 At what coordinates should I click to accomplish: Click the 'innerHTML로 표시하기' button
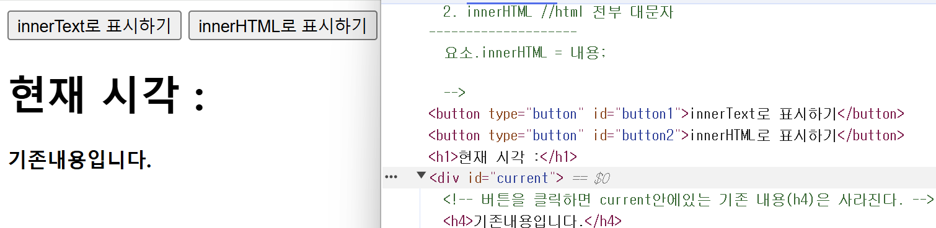coord(283,25)
